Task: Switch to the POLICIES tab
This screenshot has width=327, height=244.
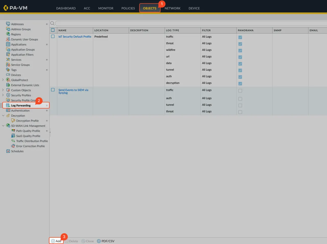Action: click(x=128, y=8)
